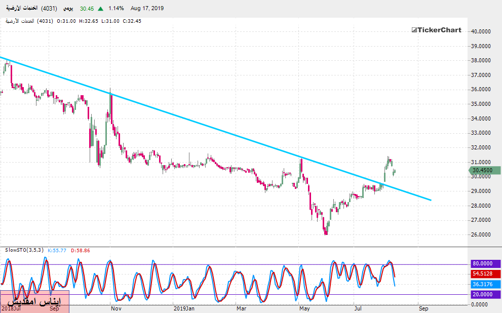Click the TickerChart logo
The height and width of the screenshot is (313, 502).
click(x=436, y=30)
